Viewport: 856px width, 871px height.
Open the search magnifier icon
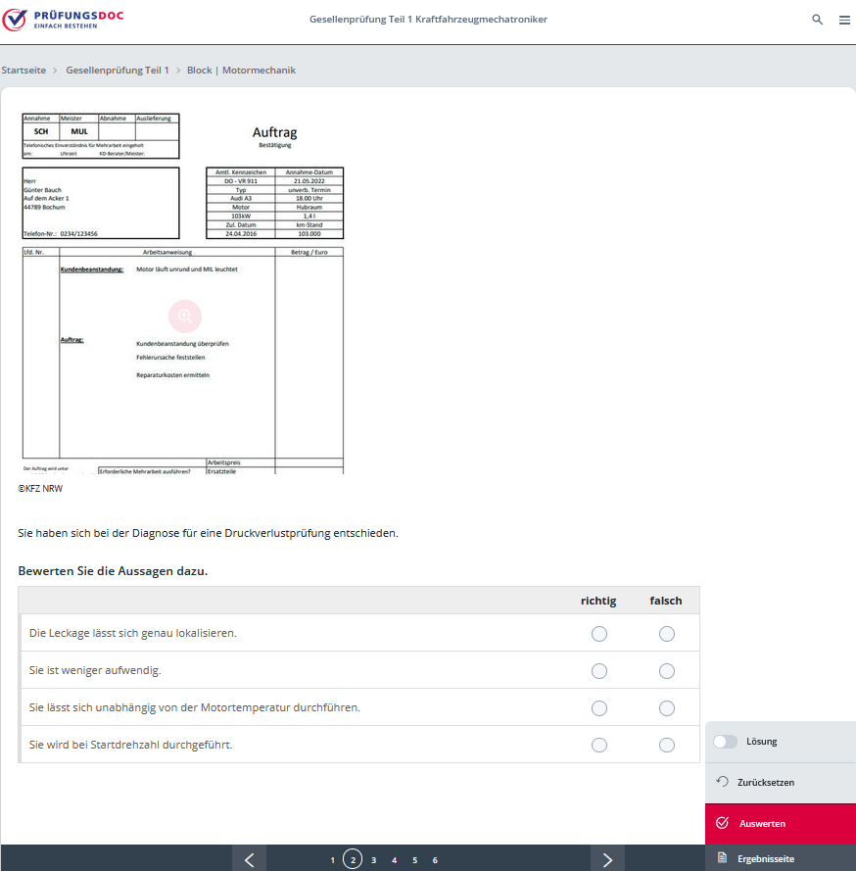[x=818, y=20]
